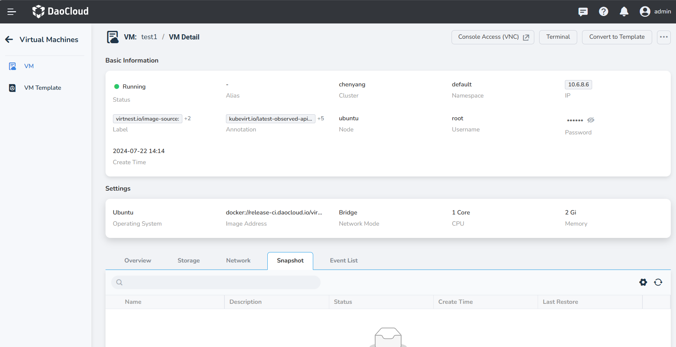676x347 pixels.
Task: Click the admin user avatar icon
Action: coord(645,12)
